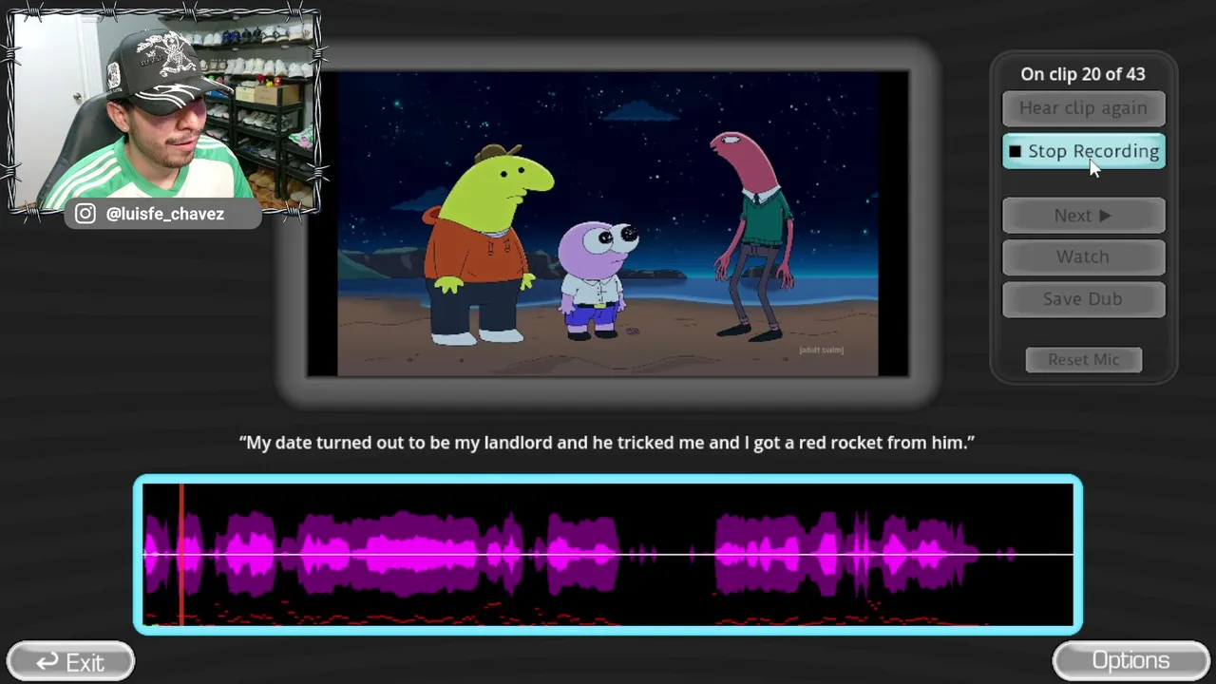The width and height of the screenshot is (1216, 684).
Task: Go to the Next clip
Action: pyautogui.click(x=1084, y=216)
